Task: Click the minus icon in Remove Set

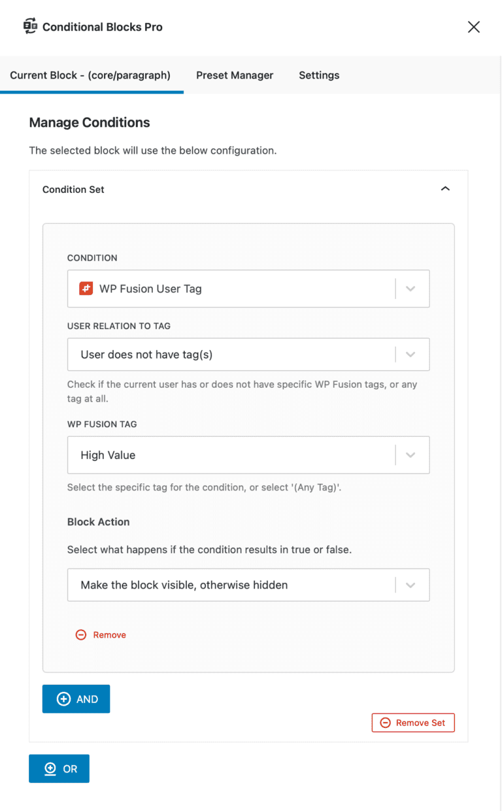Action: [385, 723]
